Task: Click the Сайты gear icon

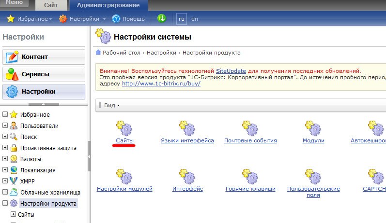Action: coord(124,128)
